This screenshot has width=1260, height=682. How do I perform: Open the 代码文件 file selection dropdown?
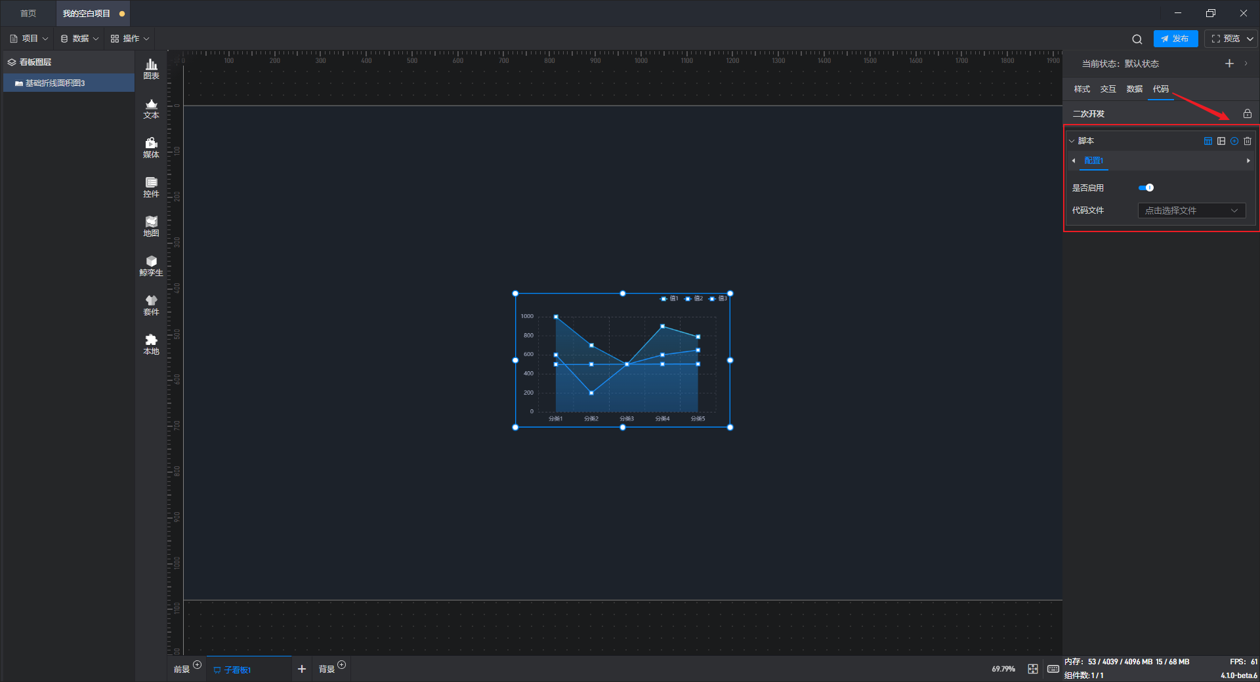coord(1192,211)
